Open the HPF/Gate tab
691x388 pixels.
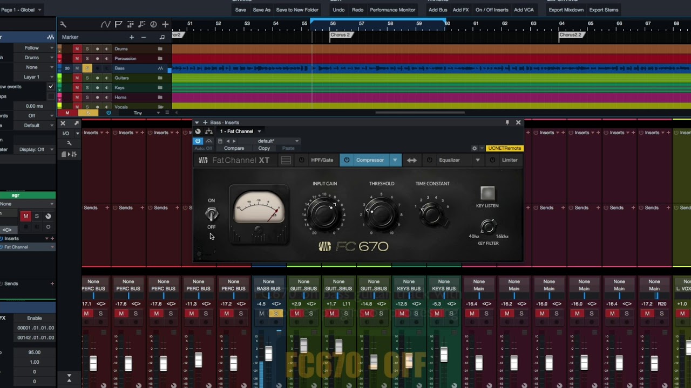point(322,160)
